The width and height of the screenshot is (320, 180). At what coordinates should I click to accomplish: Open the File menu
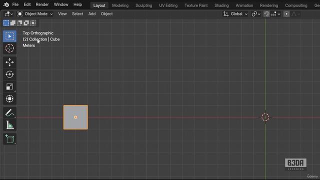coord(15,4)
